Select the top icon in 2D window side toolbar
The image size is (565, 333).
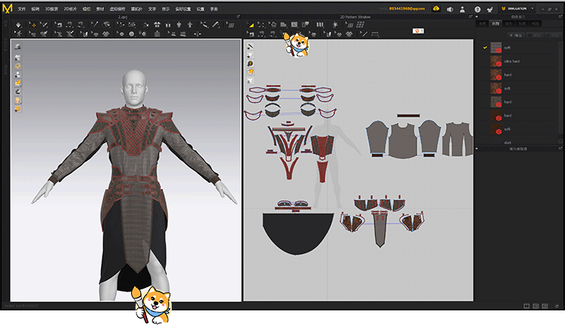click(x=250, y=46)
